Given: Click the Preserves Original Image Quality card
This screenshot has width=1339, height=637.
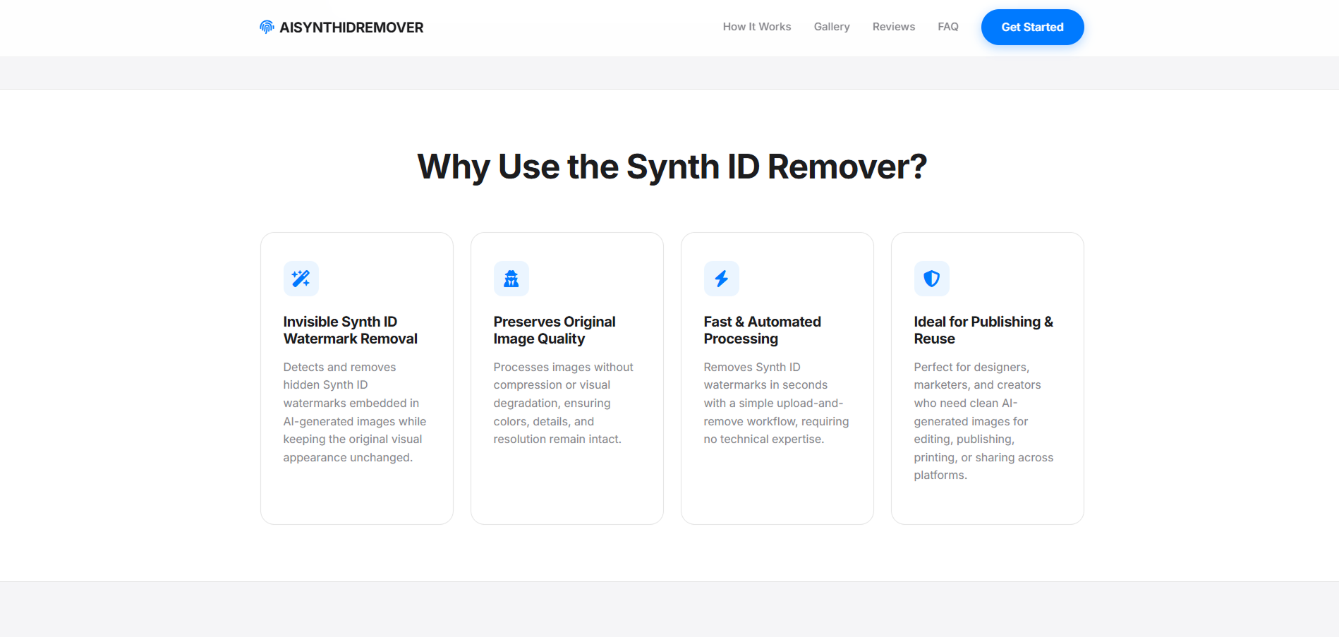Looking at the screenshot, I should (x=566, y=378).
